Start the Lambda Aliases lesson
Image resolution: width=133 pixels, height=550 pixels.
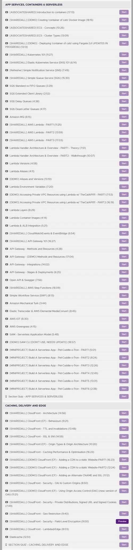(x=124, y=171)
